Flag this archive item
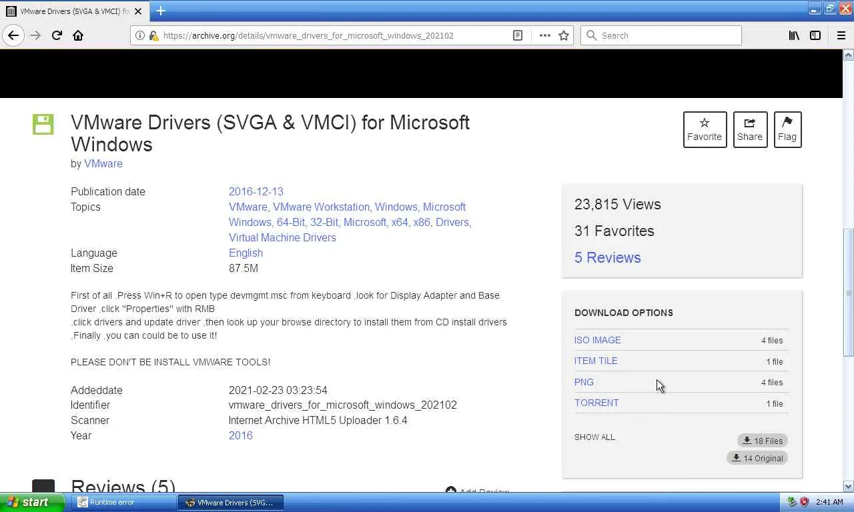The height and width of the screenshot is (512, 854). pyautogui.click(x=787, y=129)
